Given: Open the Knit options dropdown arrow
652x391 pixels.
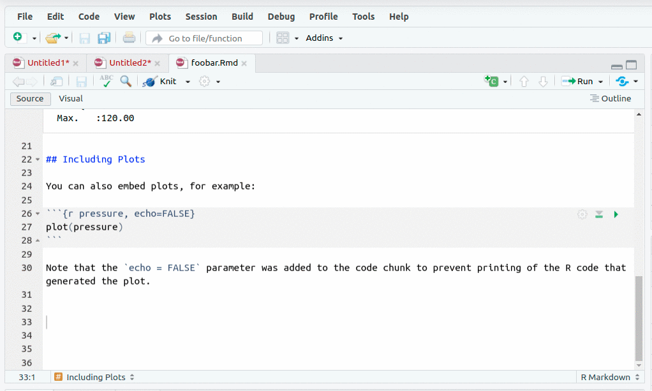Looking at the screenshot, I should click(x=188, y=82).
